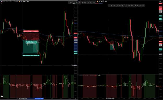Open the left chart time axis settings gear
The width and height of the screenshot is (163, 100).
[x=76, y=99]
